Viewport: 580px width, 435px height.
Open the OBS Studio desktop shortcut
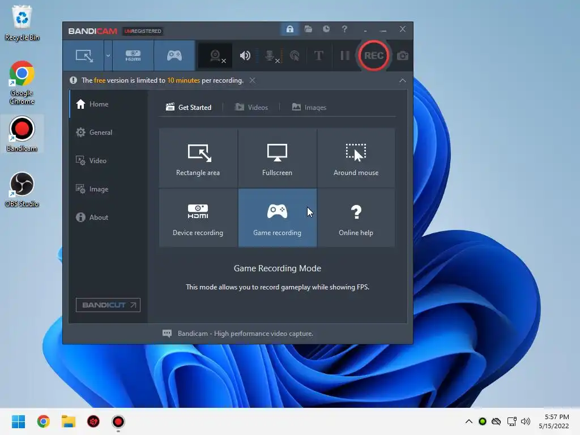coord(22,189)
